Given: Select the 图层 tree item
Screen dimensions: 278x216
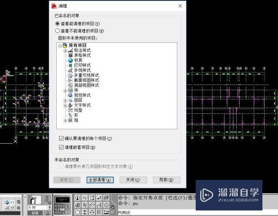Looking at the screenshot, I should pos(78,100).
